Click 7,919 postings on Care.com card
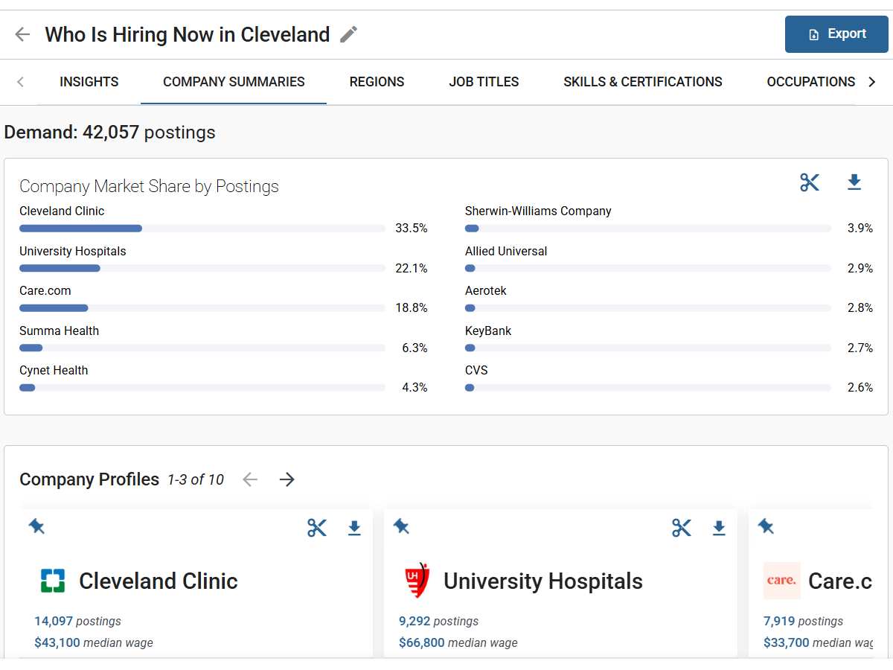The height and width of the screenshot is (670, 893). [803, 621]
